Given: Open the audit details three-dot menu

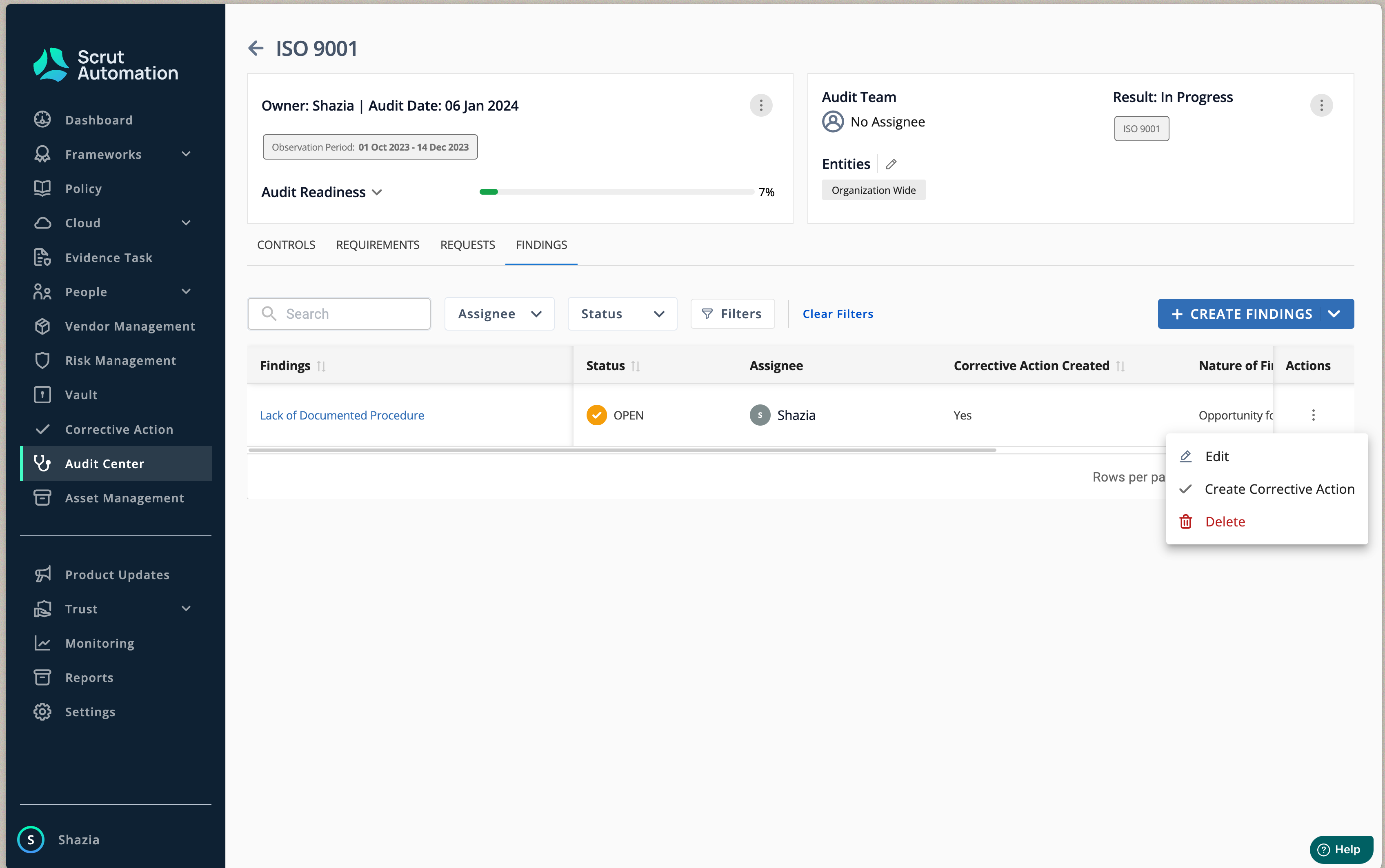Looking at the screenshot, I should [x=761, y=106].
